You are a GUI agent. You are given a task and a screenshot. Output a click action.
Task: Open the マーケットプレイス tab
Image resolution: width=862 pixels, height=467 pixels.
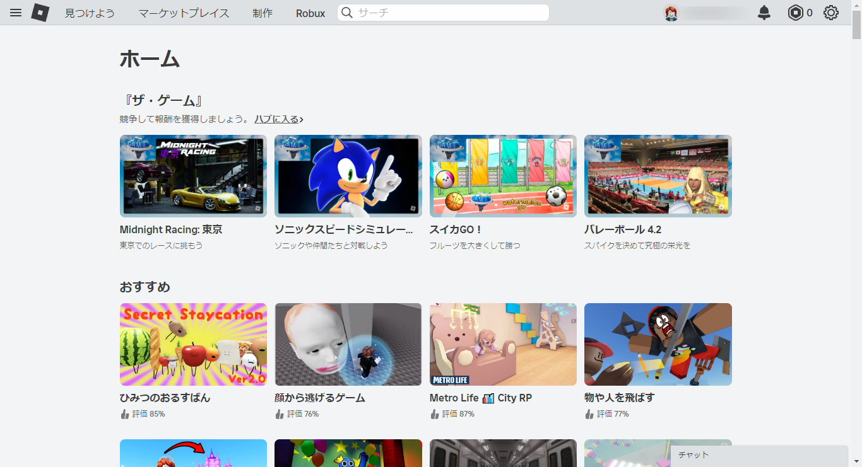click(x=184, y=13)
